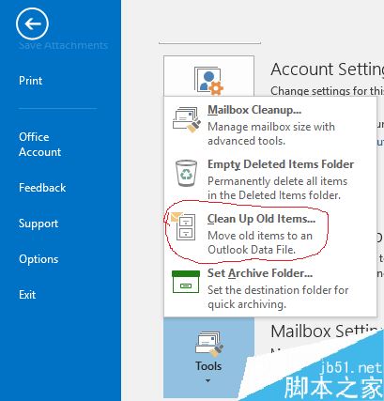Screen dimensions: 384x401
Task: Click the Tools mailbox icon
Action: coord(209,345)
